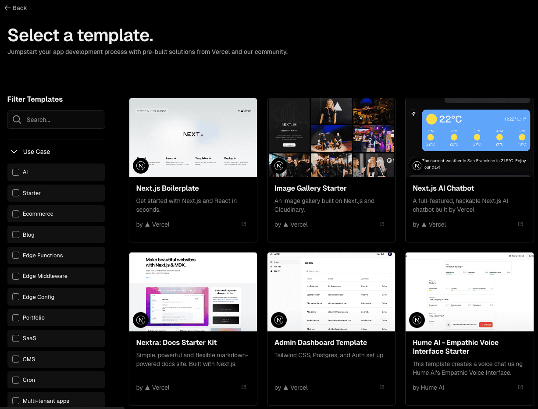Select the Admin Dashboard Template preview
538x409 pixels.
pos(331,292)
